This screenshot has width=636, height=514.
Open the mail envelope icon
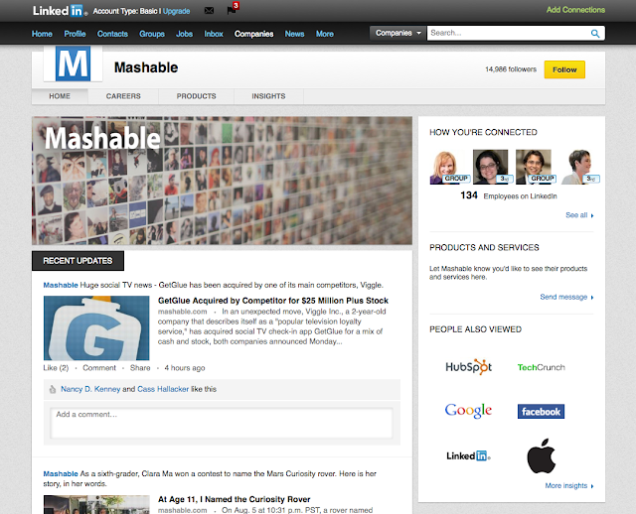click(x=209, y=10)
